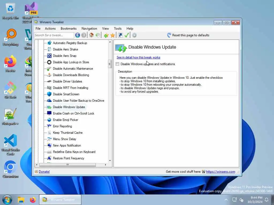Select Menu Show Delay tree item
This screenshot has width=274, height=205.
coord(64,139)
